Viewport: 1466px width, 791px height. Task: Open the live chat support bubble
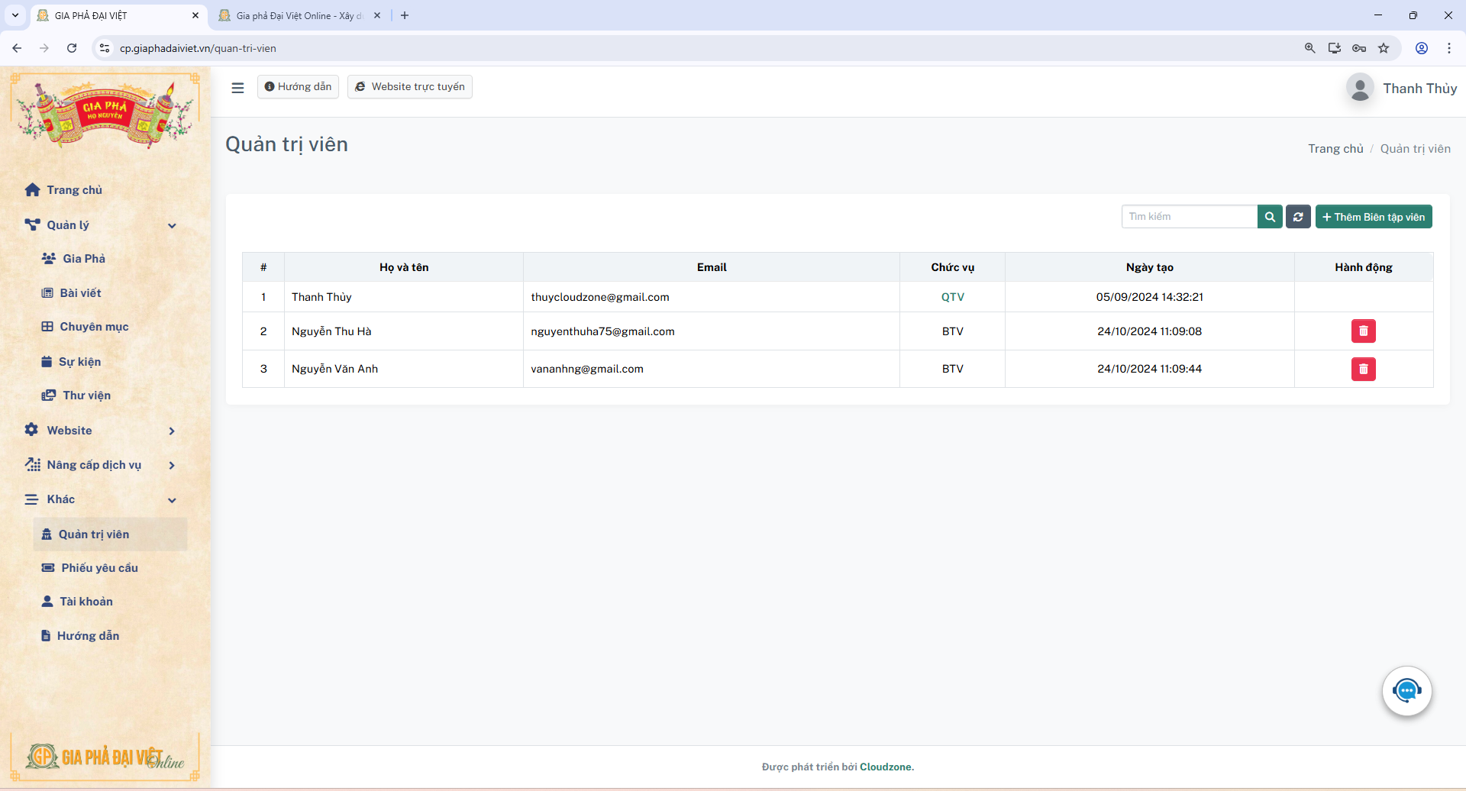1406,691
